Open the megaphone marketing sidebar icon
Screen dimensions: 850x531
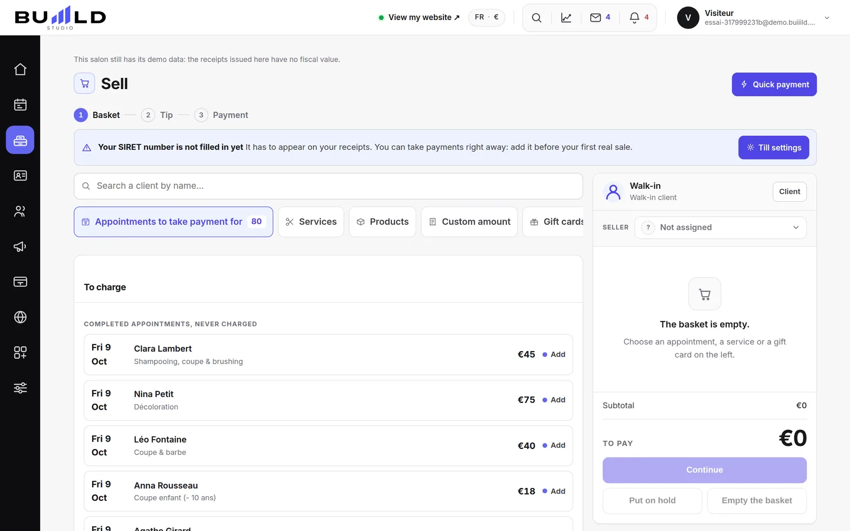20,247
